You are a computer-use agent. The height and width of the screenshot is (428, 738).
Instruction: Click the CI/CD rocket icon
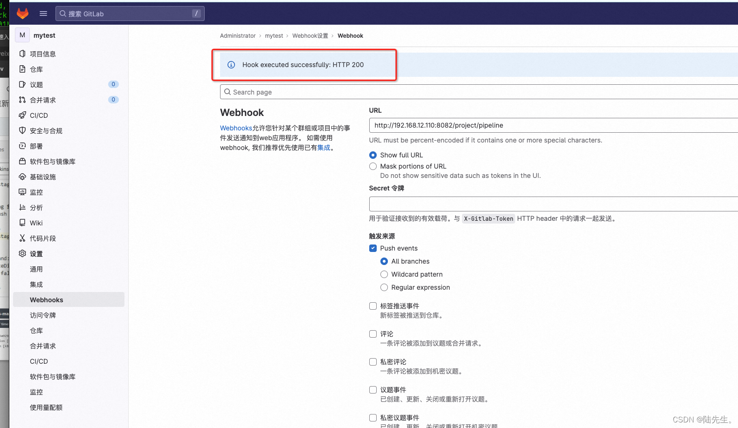[x=22, y=115]
